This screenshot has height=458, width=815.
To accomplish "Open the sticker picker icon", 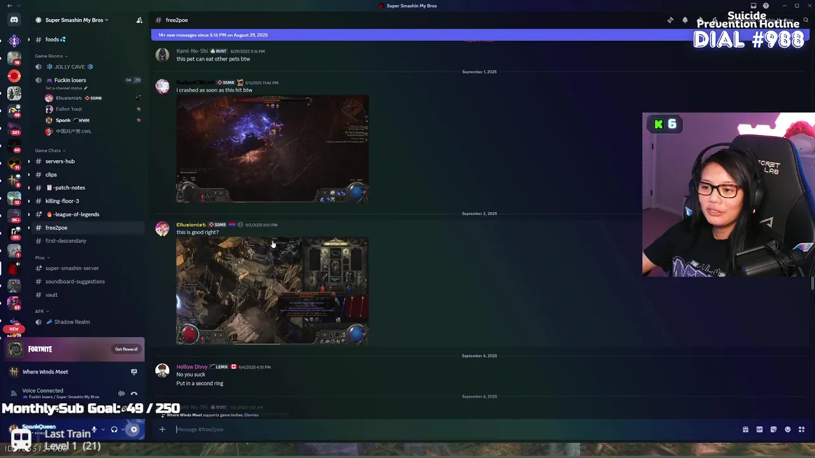I will (774, 429).
